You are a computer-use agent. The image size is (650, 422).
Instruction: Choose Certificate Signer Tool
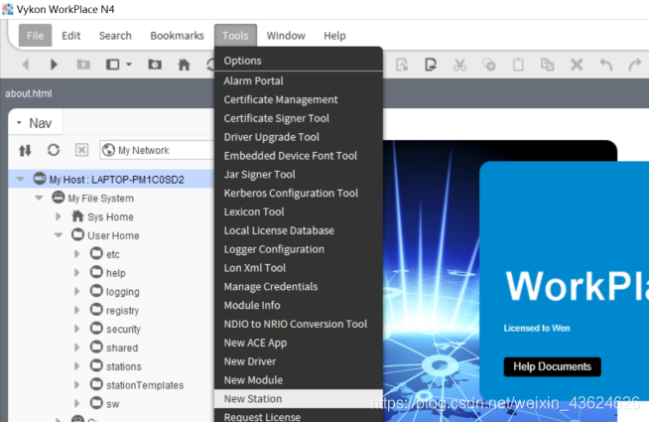coord(299,118)
